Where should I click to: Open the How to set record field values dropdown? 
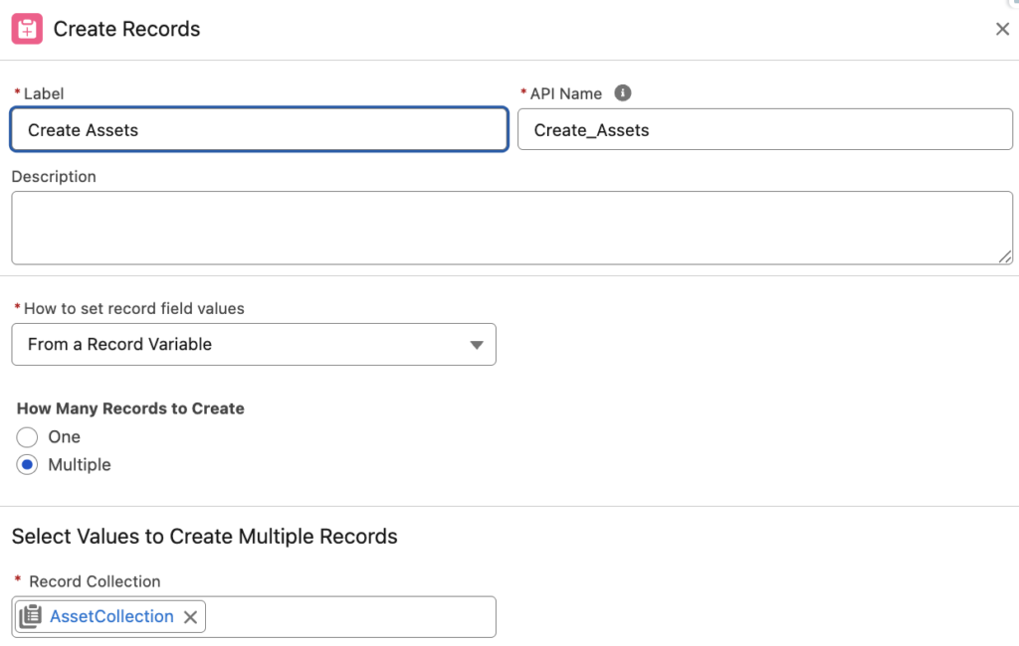[254, 344]
